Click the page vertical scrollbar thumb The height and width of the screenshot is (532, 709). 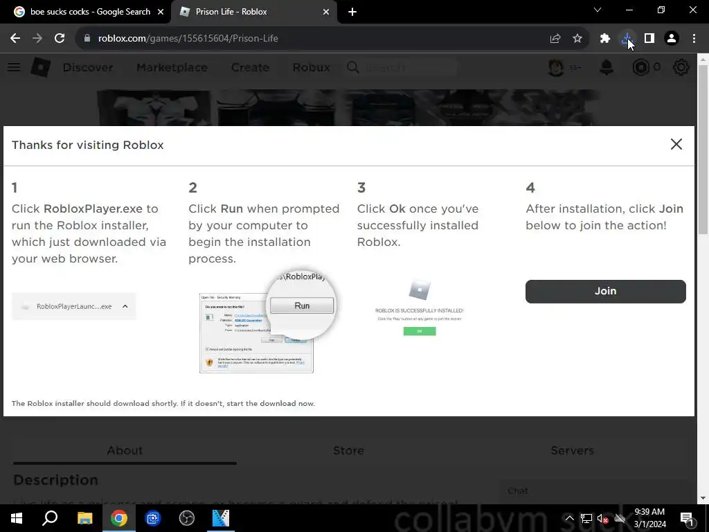pos(703,150)
